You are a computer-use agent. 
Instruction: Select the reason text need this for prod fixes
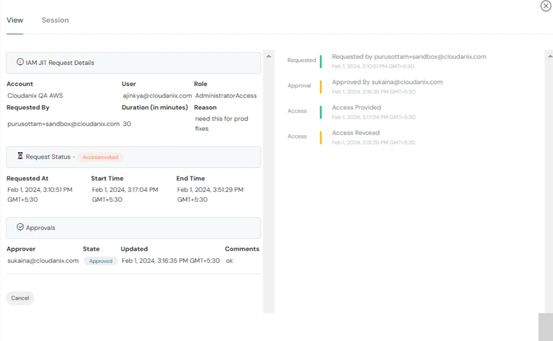point(222,123)
